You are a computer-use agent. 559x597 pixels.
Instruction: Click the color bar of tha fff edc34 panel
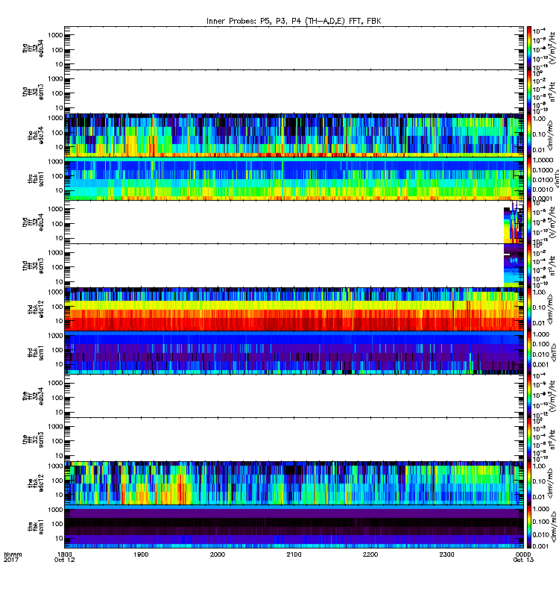tap(528, 48)
